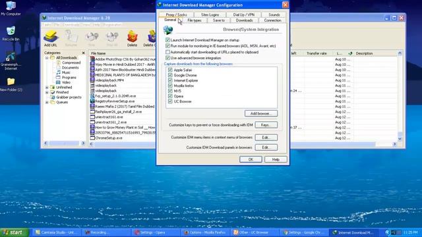
Task: Toggle Use advanced browser integration checkbox
Action: (x=167, y=58)
